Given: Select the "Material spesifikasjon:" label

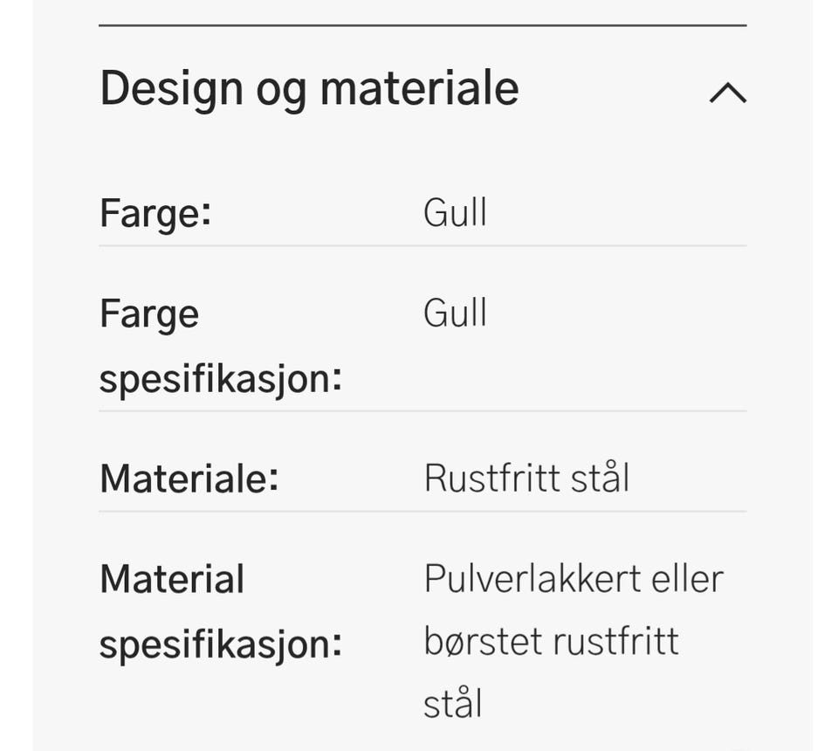Looking at the screenshot, I should click(x=219, y=612).
